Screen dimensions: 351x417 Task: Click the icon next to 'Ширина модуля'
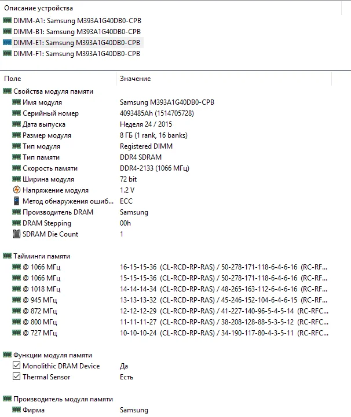[17, 179]
